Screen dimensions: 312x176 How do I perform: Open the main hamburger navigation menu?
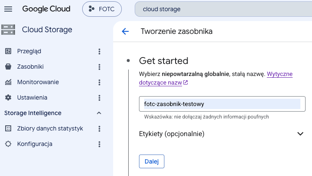[8, 9]
